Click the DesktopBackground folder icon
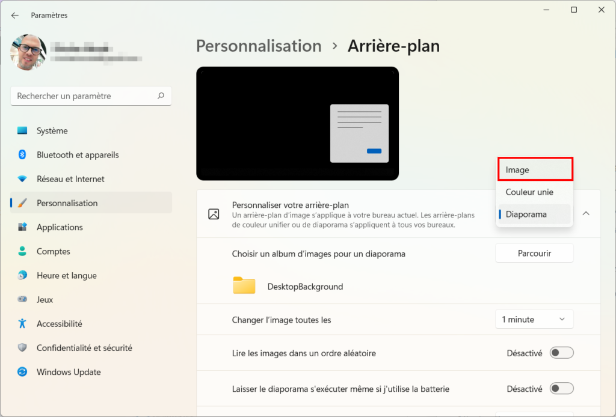The width and height of the screenshot is (616, 417). pyautogui.click(x=244, y=285)
